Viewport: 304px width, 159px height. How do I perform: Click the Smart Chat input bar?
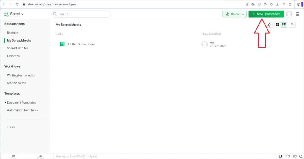pyautogui.click(x=165, y=156)
